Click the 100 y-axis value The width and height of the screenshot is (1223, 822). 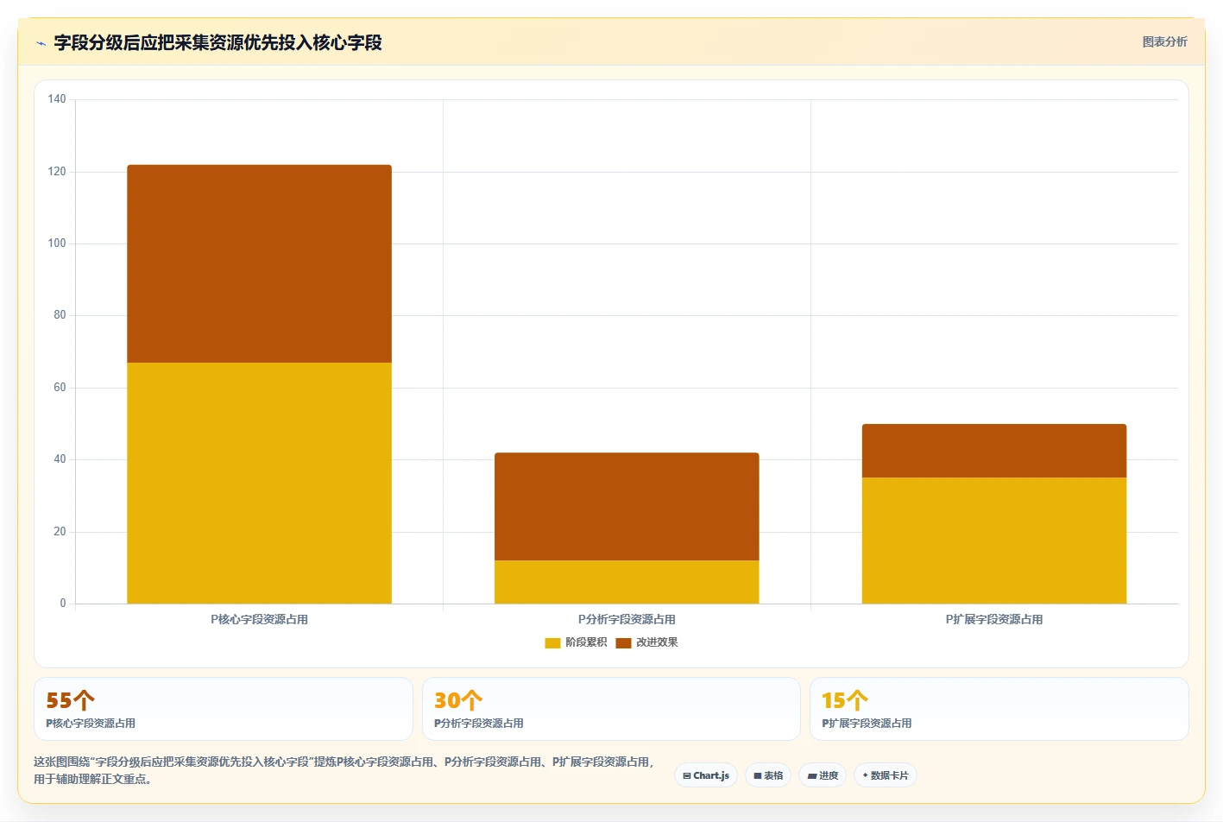[x=57, y=243]
